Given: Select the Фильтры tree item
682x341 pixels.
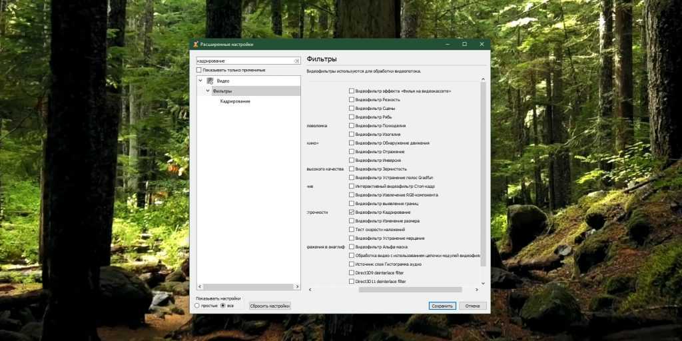Looking at the screenshot, I should coord(222,91).
